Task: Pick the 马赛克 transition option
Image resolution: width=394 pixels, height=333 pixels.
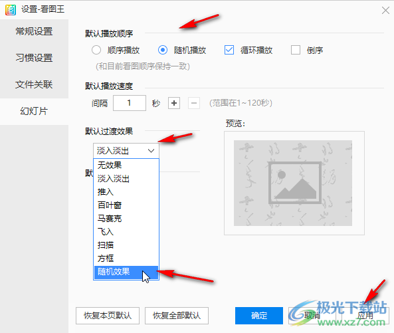Action: point(126,219)
